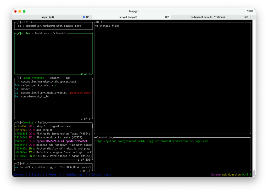The width and height of the screenshot is (268, 193).
Task: Click the Stash: s shortcut hint
Action: pyautogui.click(x=38, y=174)
